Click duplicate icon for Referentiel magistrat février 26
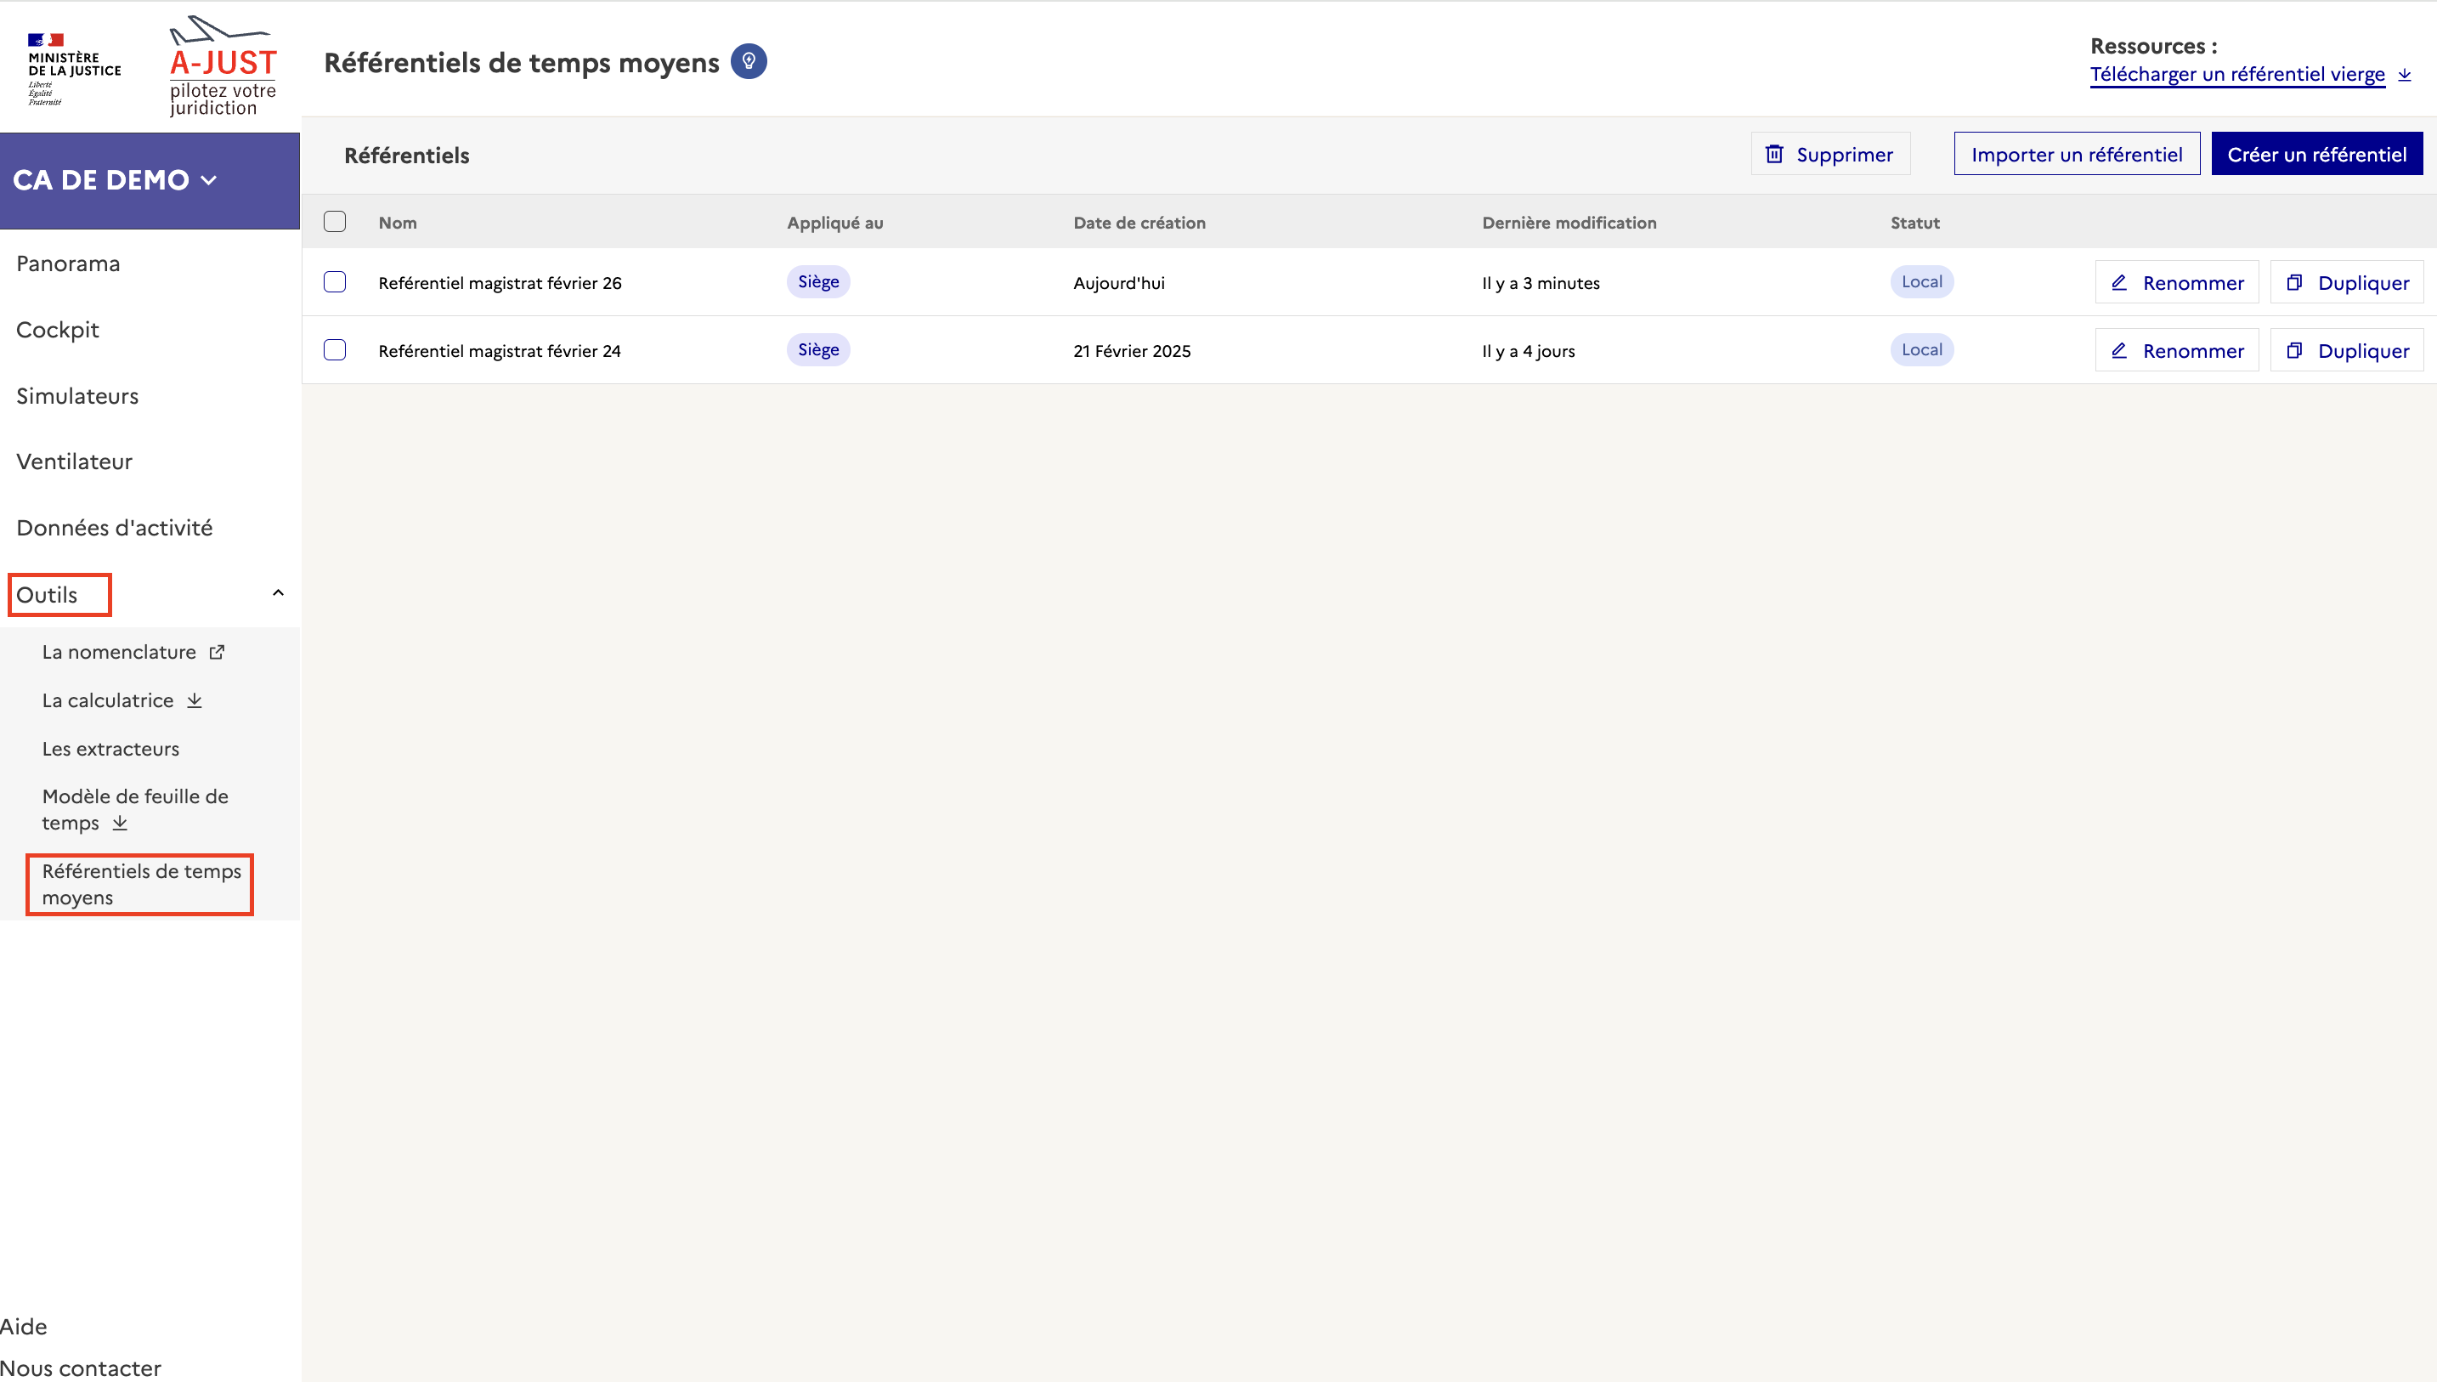2437x1382 pixels. [x=2293, y=282]
